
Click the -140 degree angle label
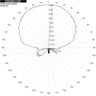pyautogui.click(x=20, y=83)
